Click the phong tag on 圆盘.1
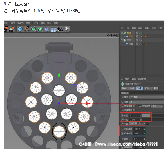This screenshot has width=165, height=149. [x=145, y=36]
